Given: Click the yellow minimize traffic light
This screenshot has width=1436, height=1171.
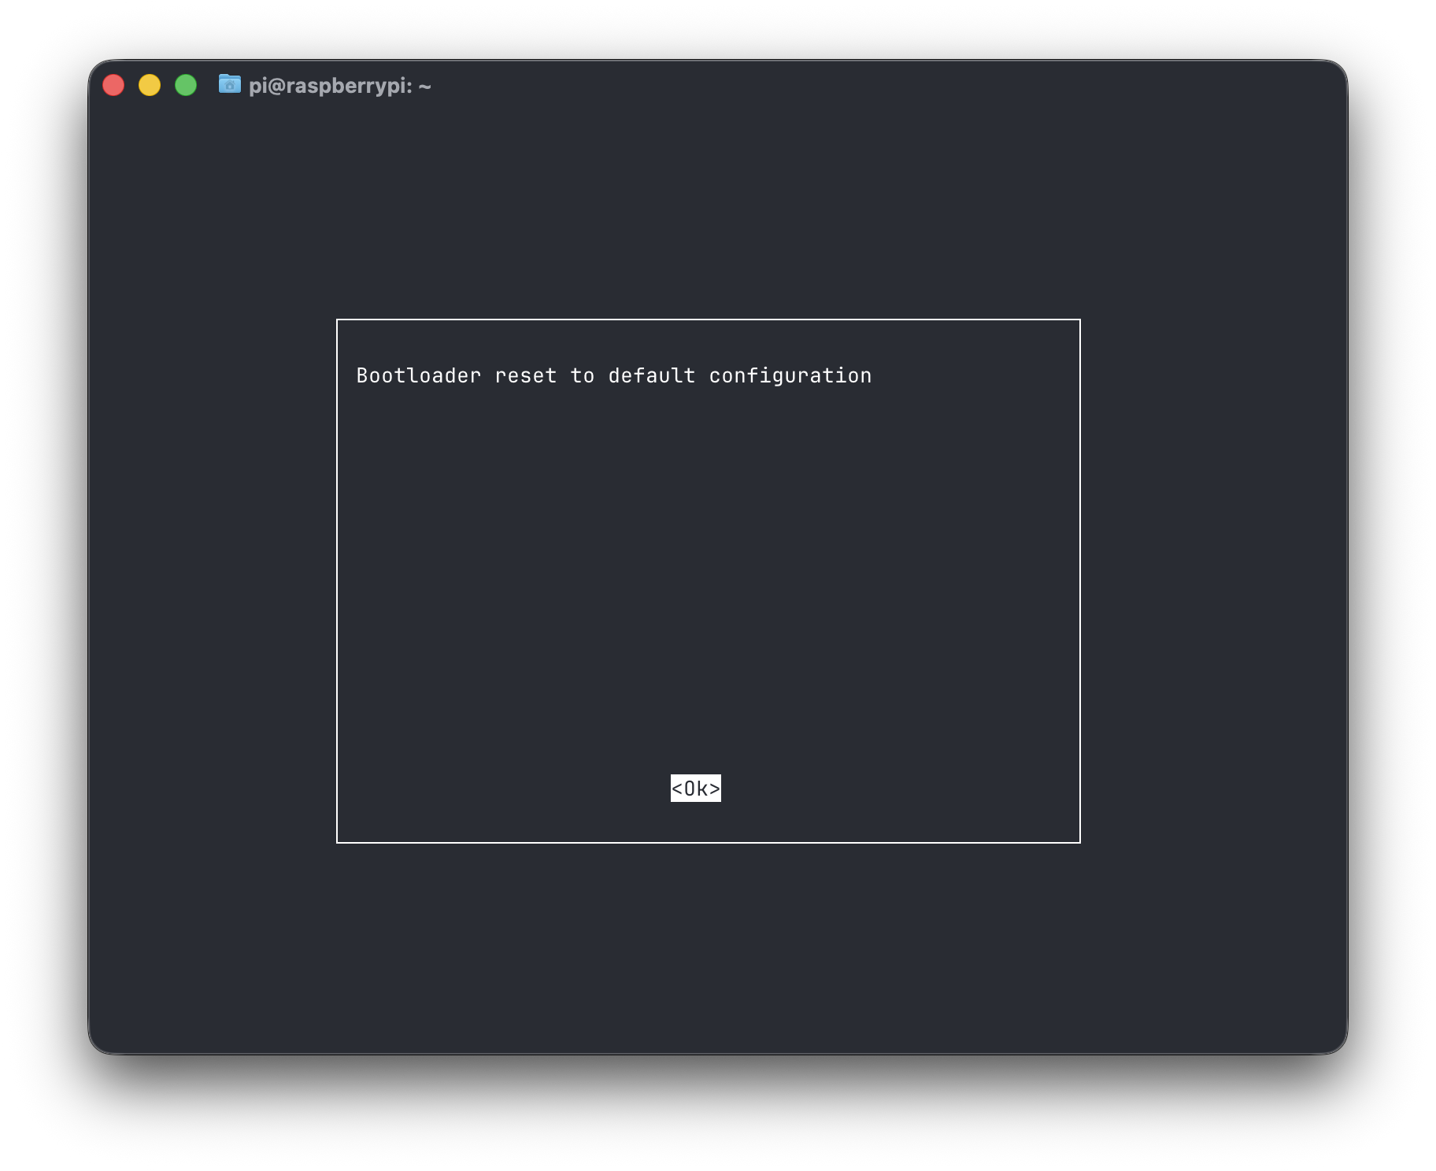Looking at the screenshot, I should [150, 84].
